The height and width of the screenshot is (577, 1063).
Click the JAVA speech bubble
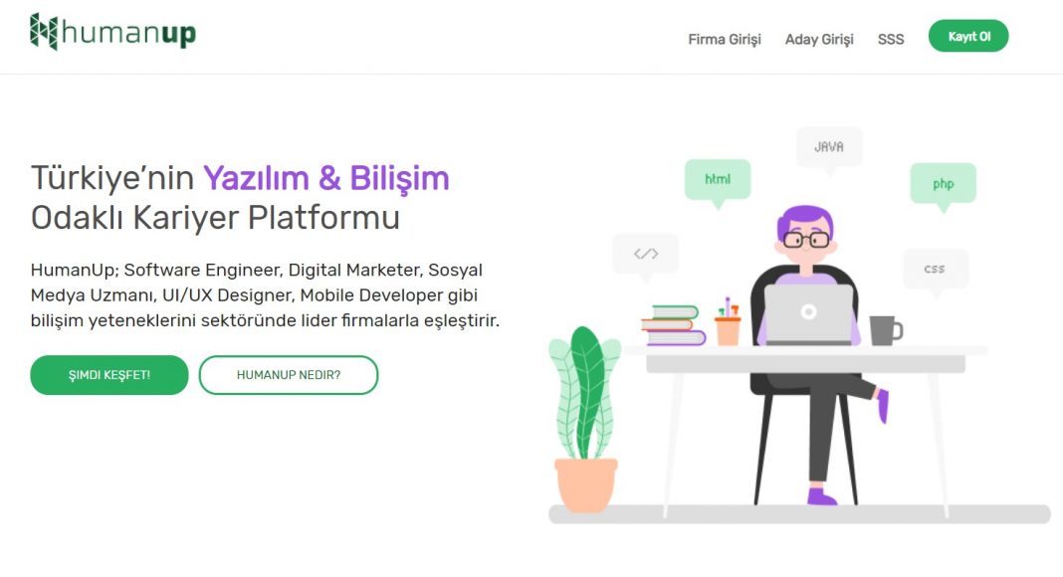(x=829, y=147)
